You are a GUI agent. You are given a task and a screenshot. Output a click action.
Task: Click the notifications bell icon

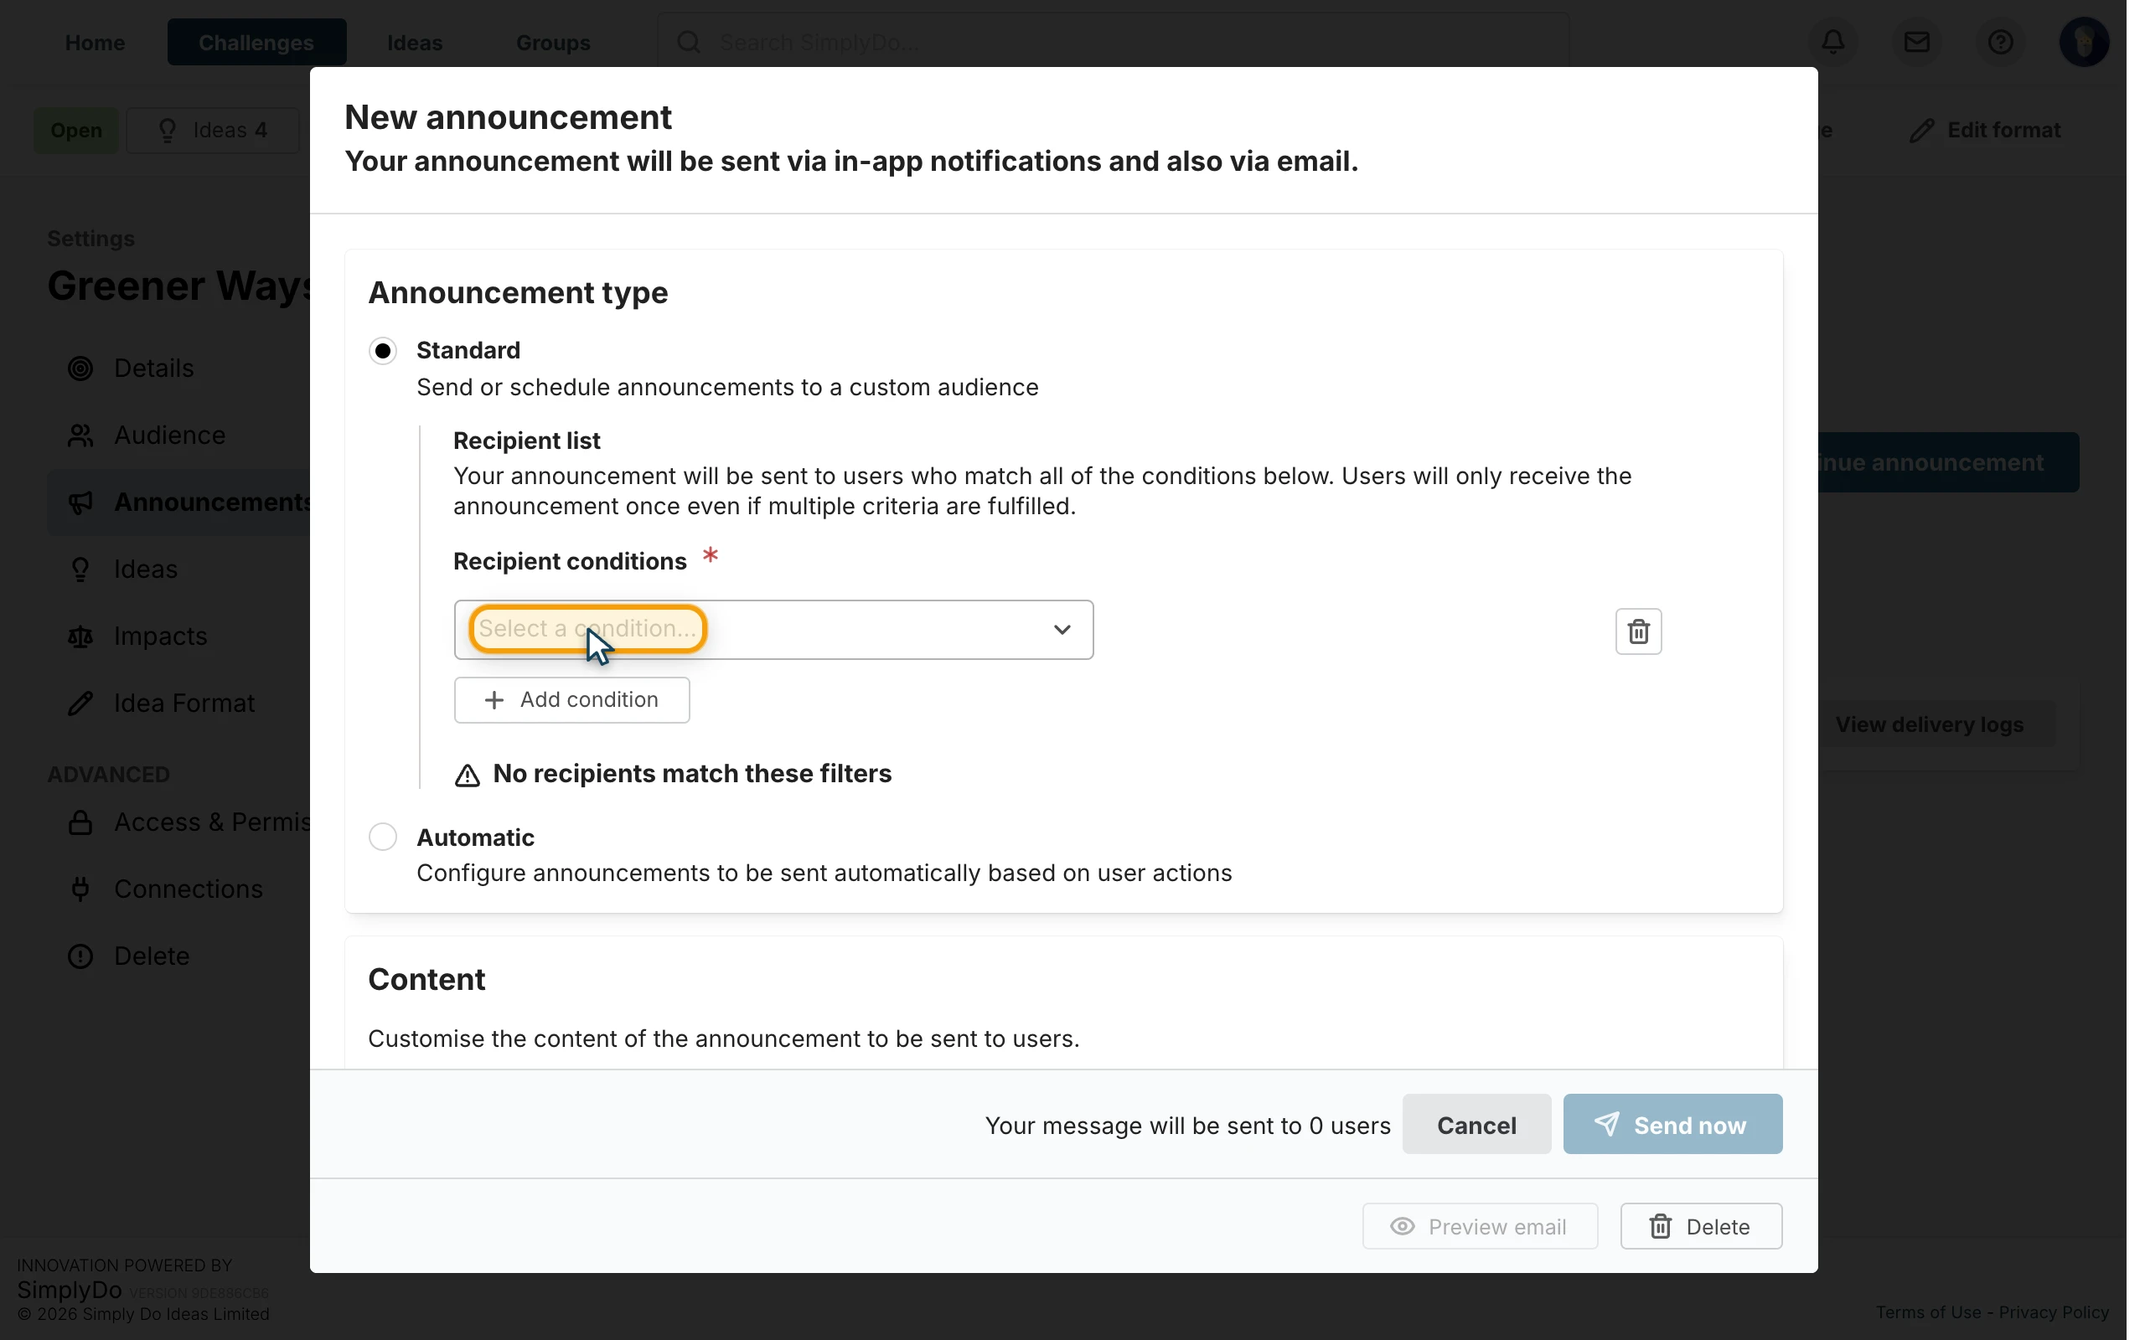click(x=1833, y=42)
